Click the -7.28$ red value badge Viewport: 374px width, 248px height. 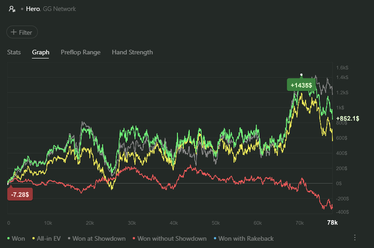(x=20, y=194)
